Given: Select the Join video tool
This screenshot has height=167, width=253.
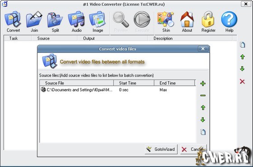Looking at the screenshot, I should [x=34, y=22].
